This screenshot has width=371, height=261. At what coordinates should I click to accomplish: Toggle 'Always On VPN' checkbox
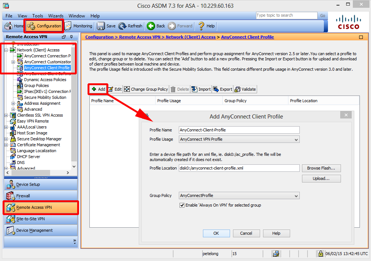(182, 205)
